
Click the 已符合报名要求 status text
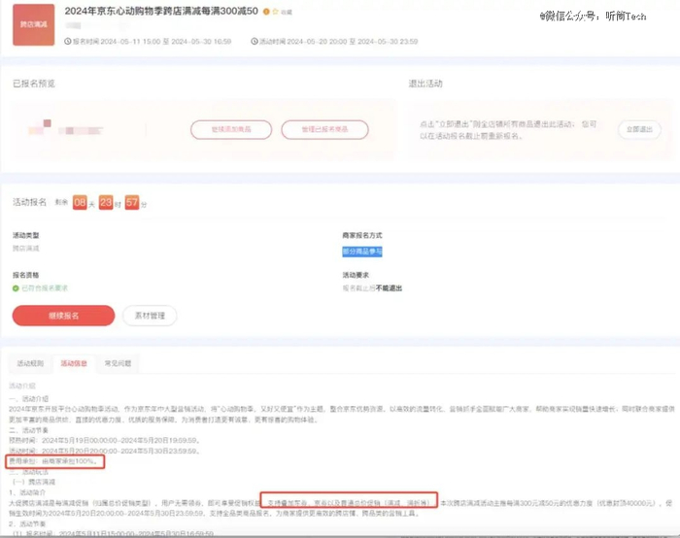click(45, 288)
